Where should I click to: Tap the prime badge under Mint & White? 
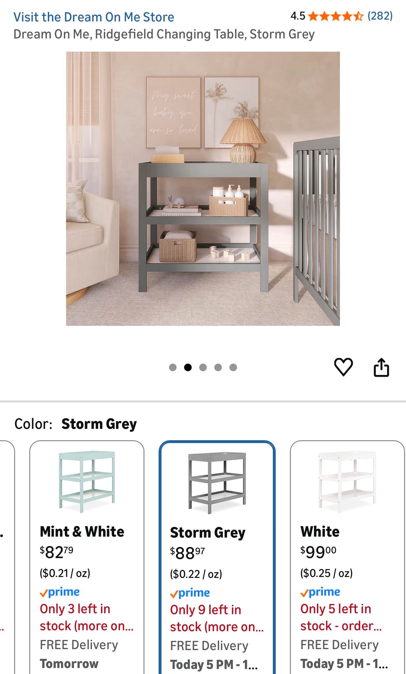[x=60, y=592]
